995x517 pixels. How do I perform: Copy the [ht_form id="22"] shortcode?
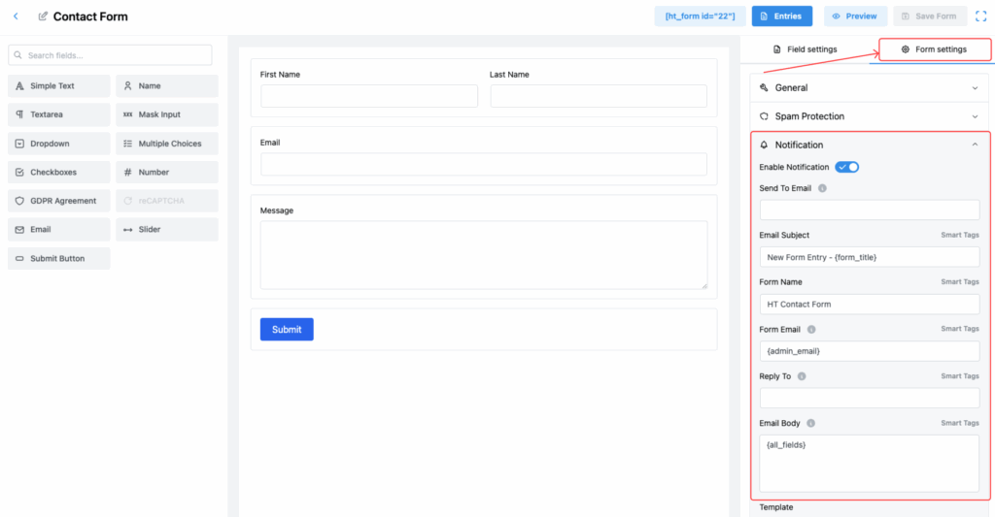tap(700, 16)
